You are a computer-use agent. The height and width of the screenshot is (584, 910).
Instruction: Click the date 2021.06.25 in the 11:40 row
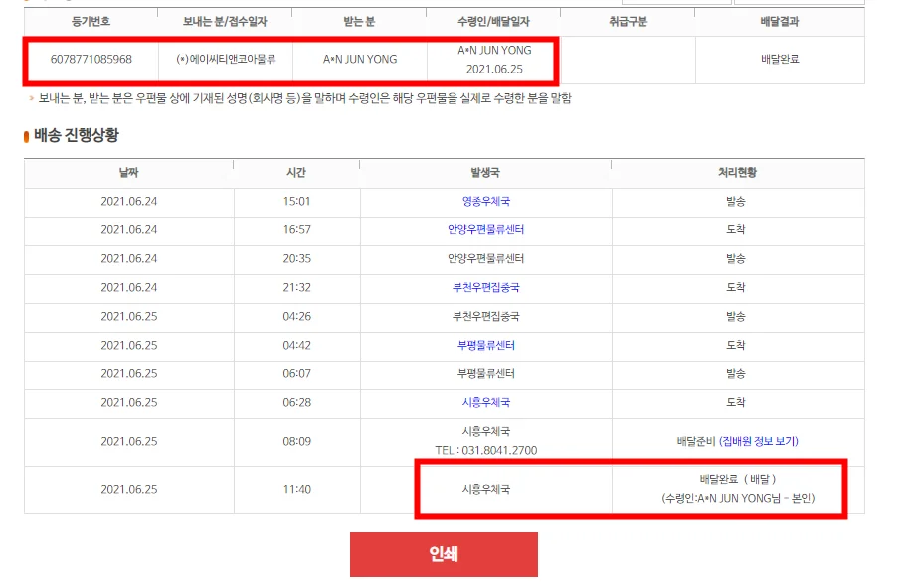tap(129, 489)
